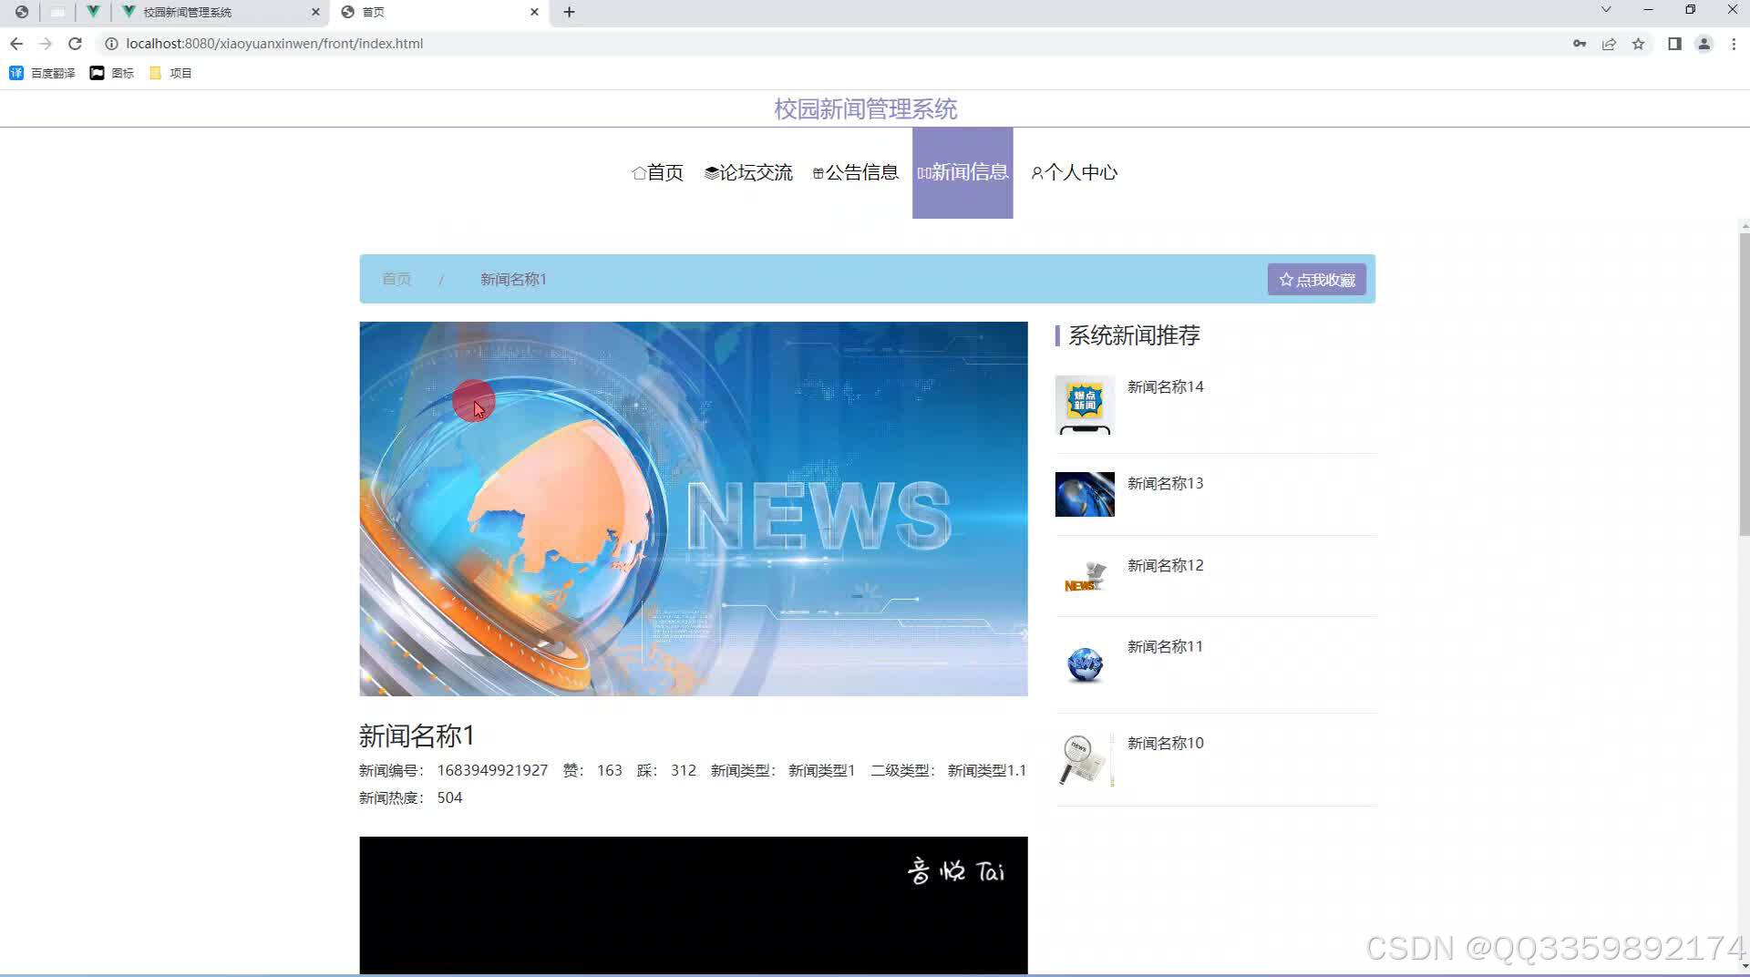The image size is (1750, 977).
Task: Open recommended news 新闻名称11
Action: click(x=1165, y=646)
